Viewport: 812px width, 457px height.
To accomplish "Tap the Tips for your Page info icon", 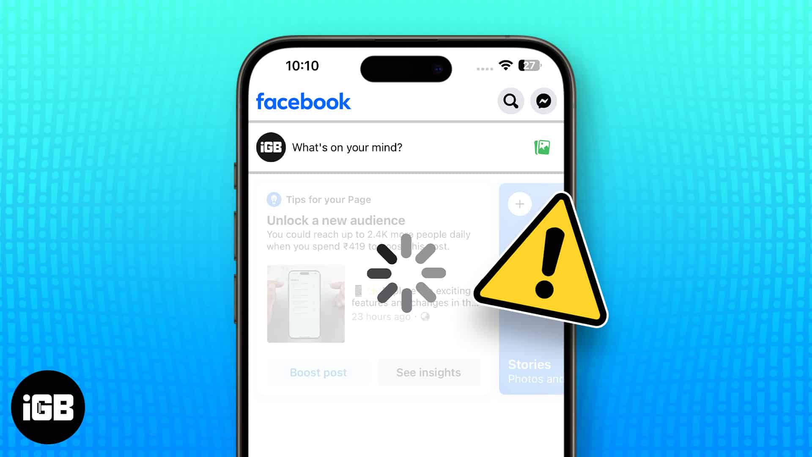I will click(x=274, y=199).
